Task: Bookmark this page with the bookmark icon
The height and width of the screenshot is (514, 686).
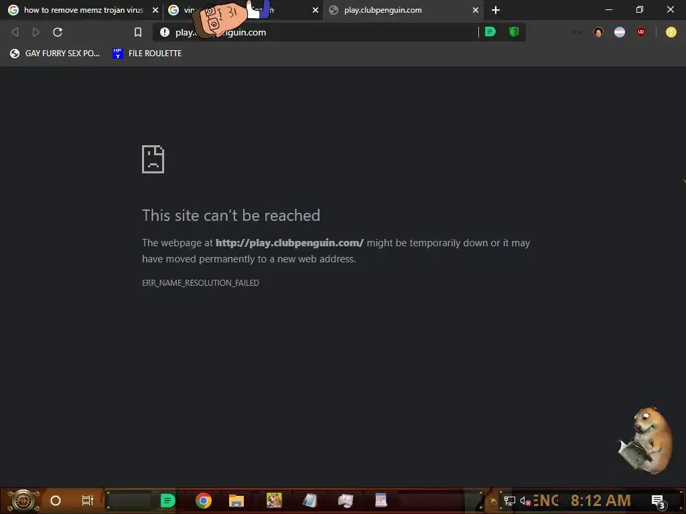Action: [x=138, y=32]
